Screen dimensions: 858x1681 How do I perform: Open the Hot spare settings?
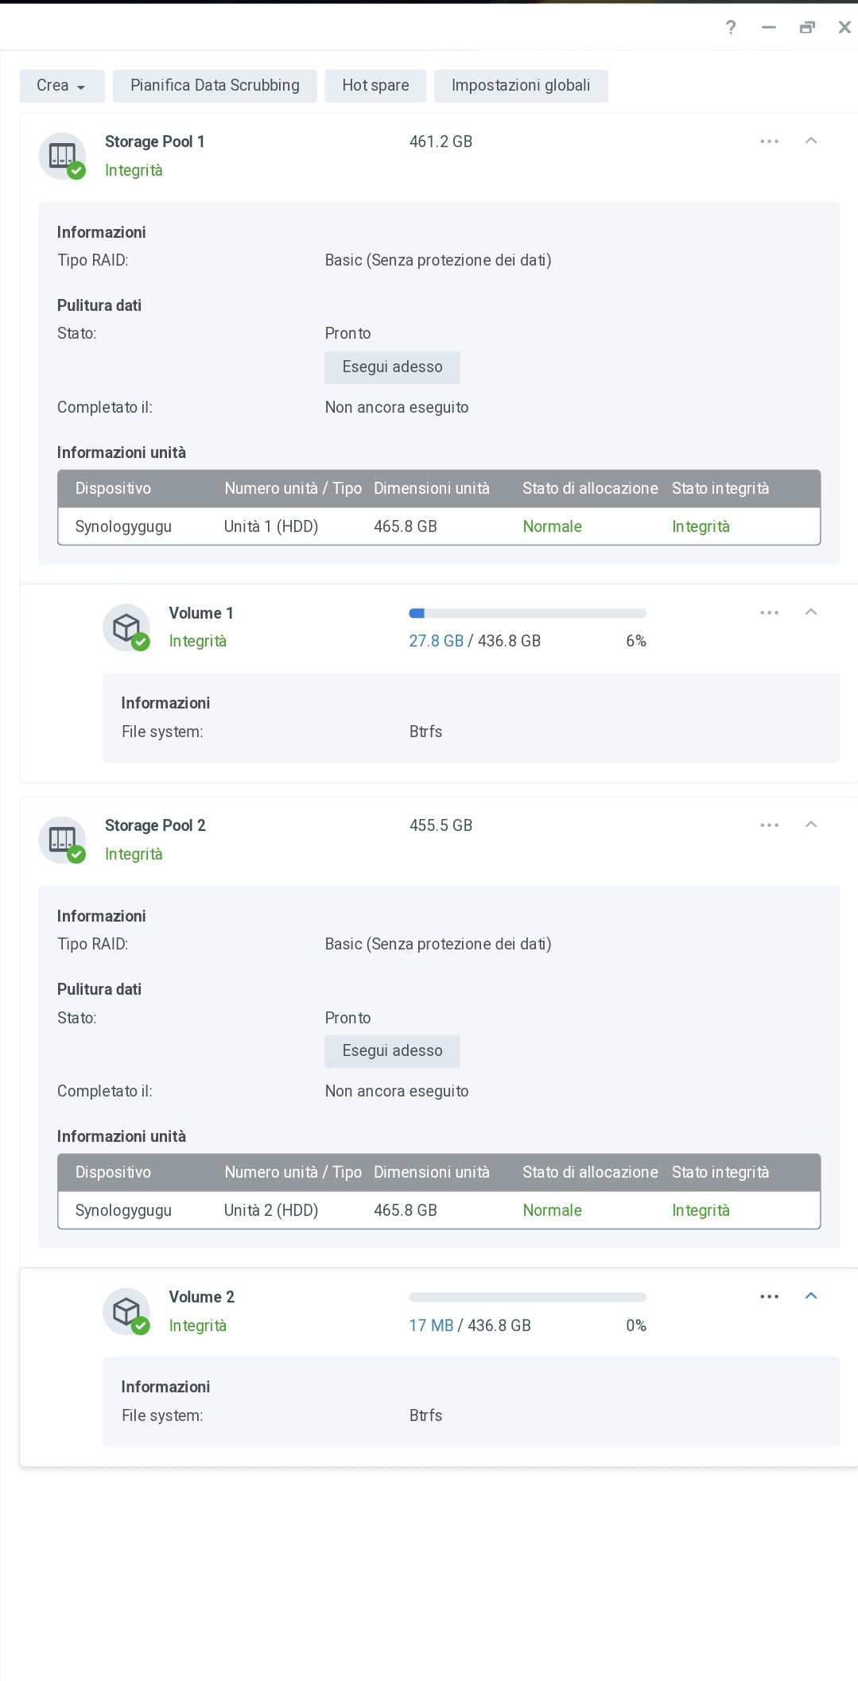click(375, 86)
